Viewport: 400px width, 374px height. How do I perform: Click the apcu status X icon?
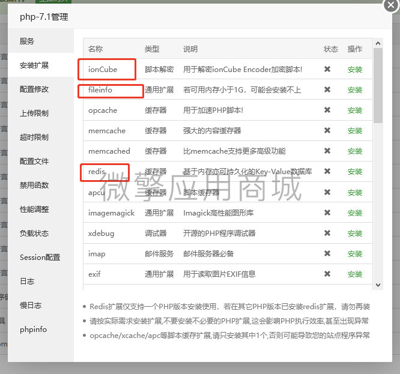[x=327, y=192]
